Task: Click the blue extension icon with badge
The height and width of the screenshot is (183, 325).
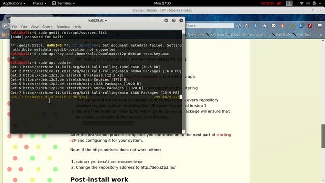Action: (x=301, y=26)
